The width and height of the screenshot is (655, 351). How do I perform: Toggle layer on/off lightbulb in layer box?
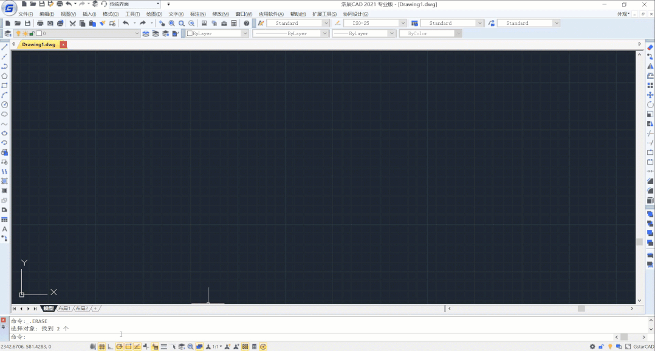18,33
